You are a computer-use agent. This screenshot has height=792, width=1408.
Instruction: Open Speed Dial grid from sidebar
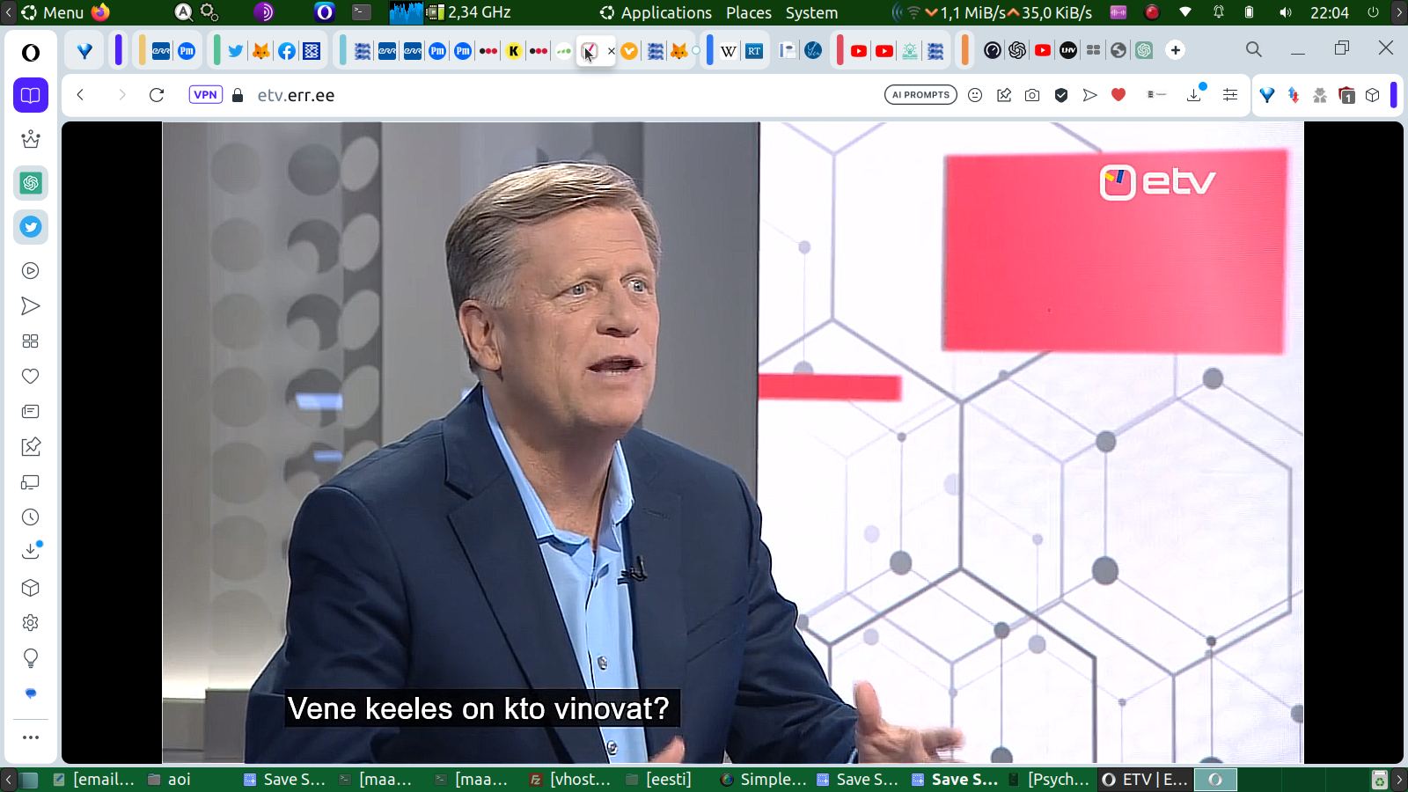(x=31, y=341)
